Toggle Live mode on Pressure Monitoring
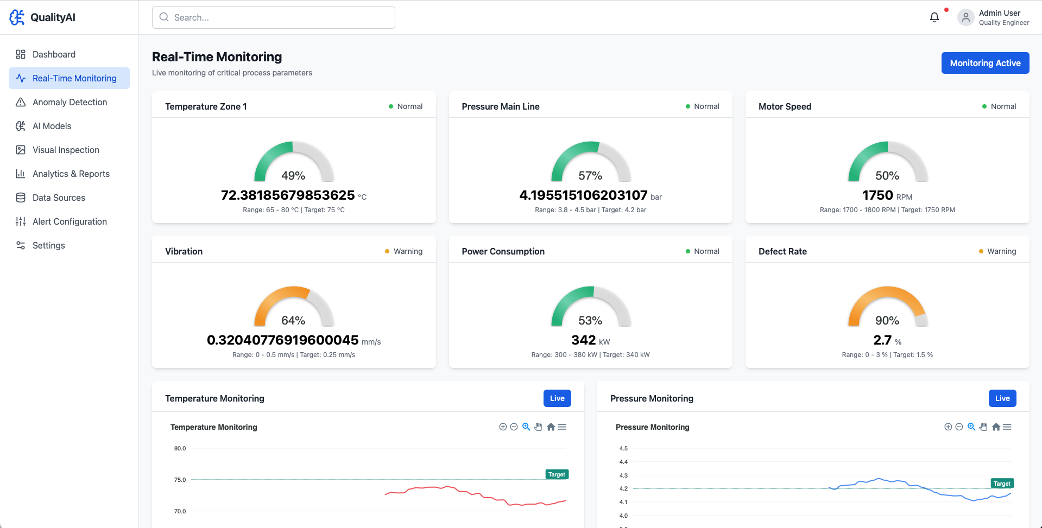 coord(1002,398)
